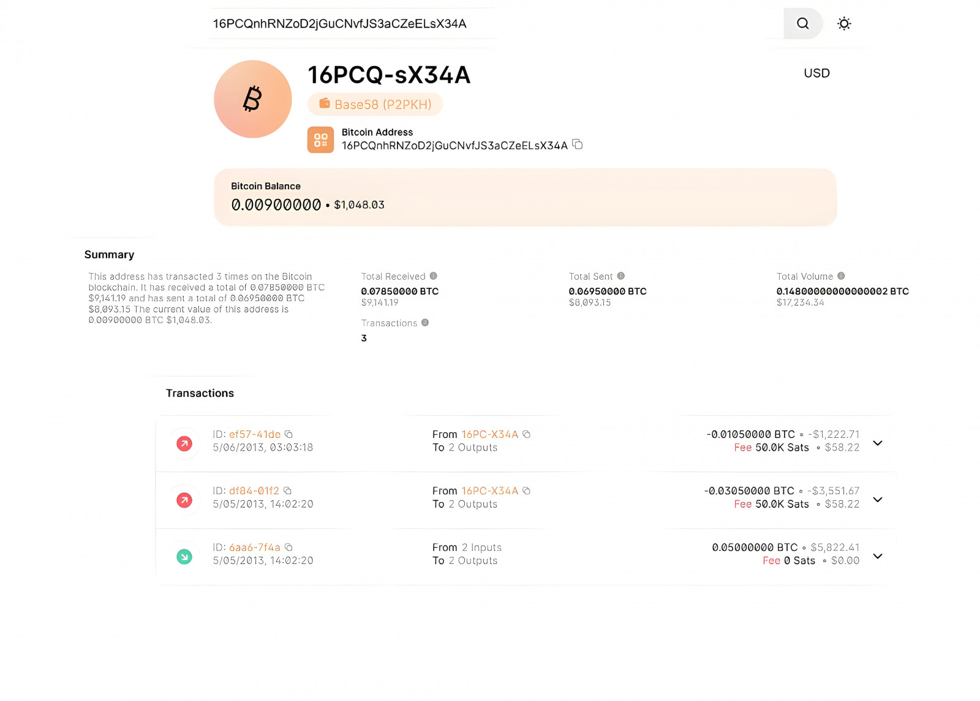
Task: Click the search magnifier button
Action: coord(802,23)
